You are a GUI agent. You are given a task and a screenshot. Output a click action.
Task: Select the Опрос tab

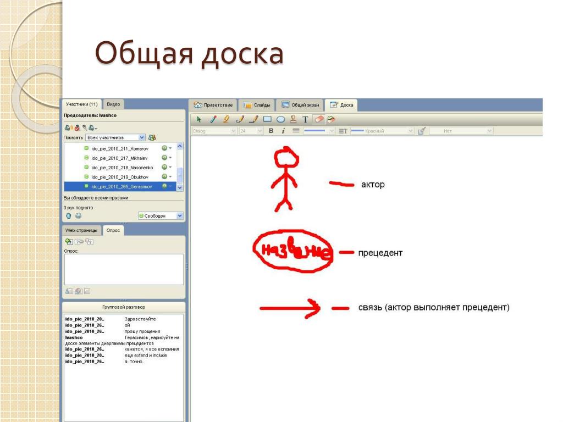click(x=113, y=230)
